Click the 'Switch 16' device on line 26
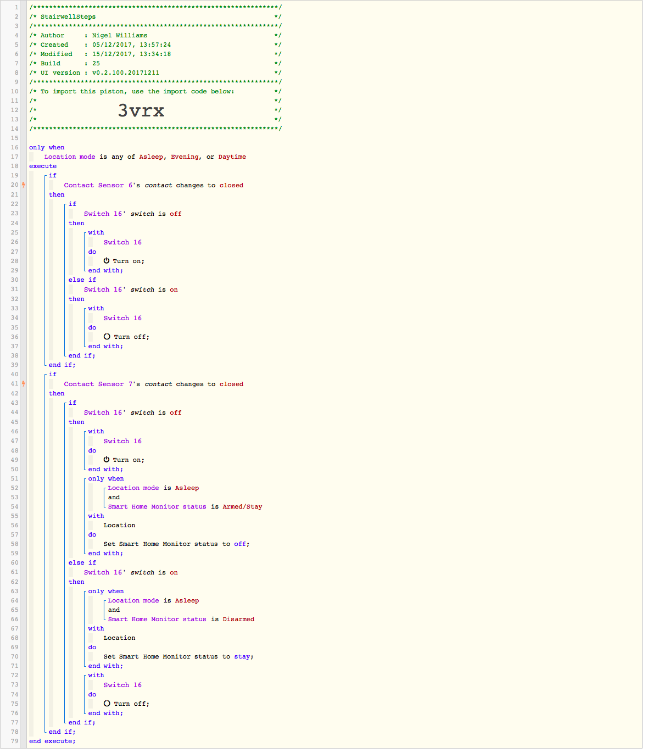 (x=122, y=242)
